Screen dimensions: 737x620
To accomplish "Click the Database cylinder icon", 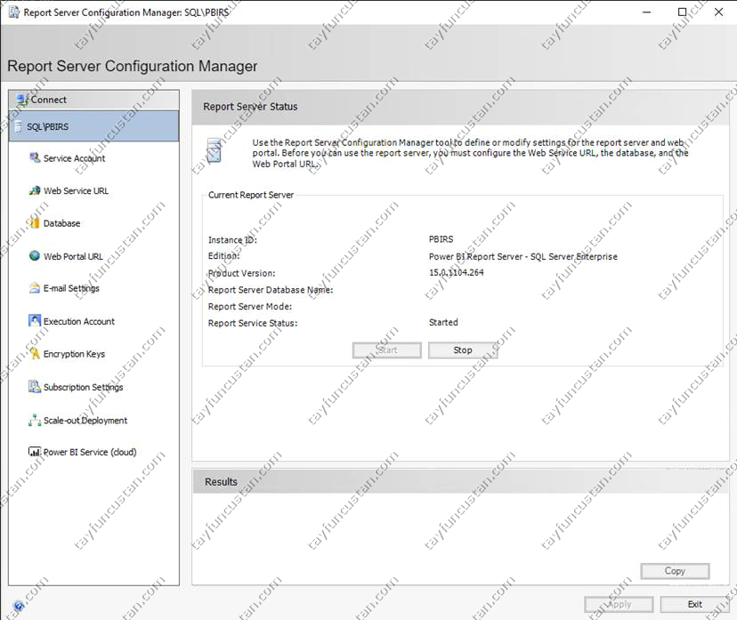I will [35, 223].
